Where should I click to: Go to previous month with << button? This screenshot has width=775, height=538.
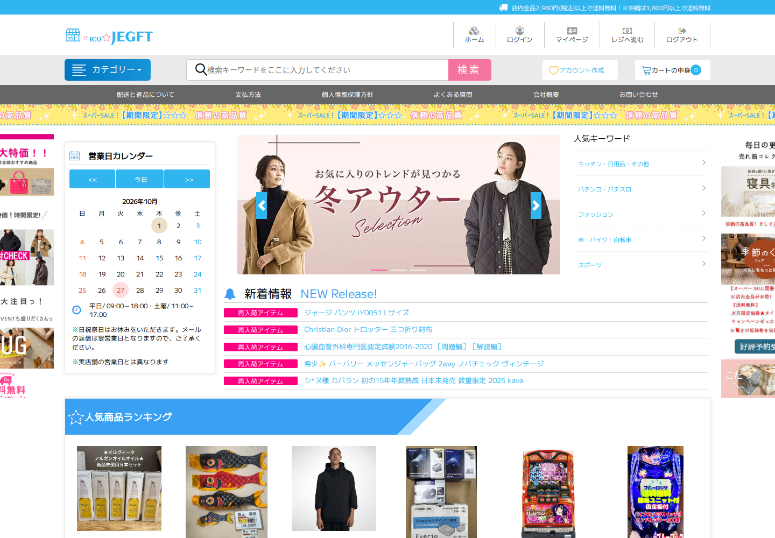click(92, 179)
